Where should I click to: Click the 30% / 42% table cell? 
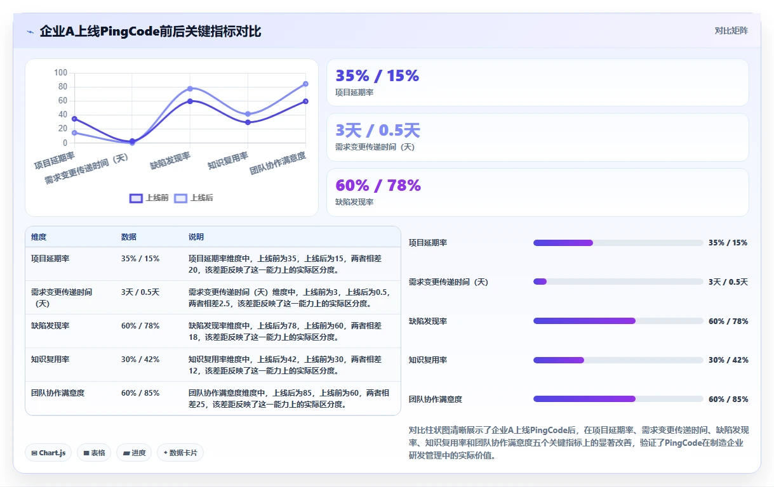(x=140, y=359)
